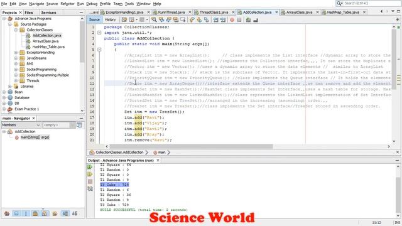
Task: Toggle Show Non-Public Members in Navigator
Action: (35, 213)
